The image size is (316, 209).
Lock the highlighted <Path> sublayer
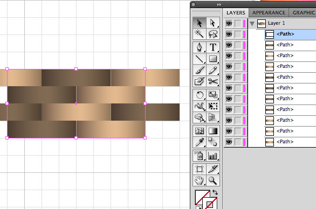(238, 34)
